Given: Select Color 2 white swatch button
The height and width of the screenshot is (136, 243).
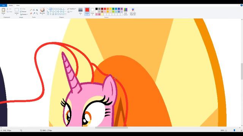Looking at the screenshot, I should [92, 11].
